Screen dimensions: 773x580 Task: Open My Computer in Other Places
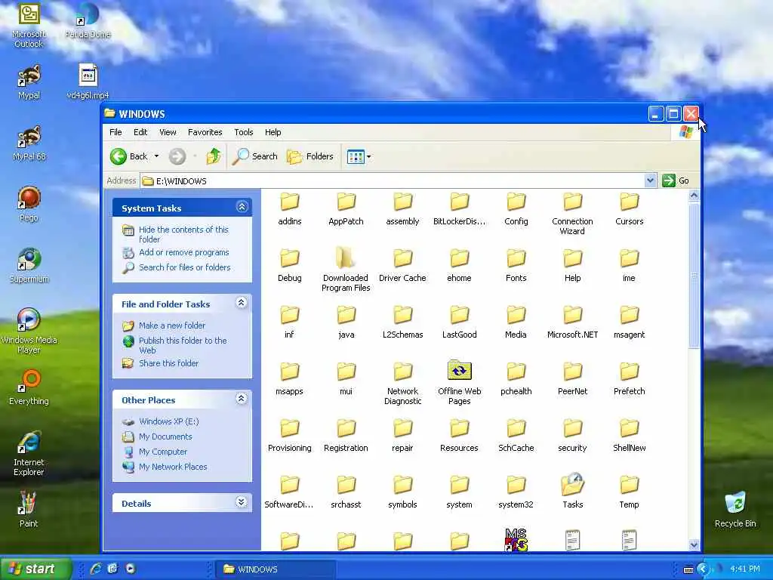coord(163,452)
